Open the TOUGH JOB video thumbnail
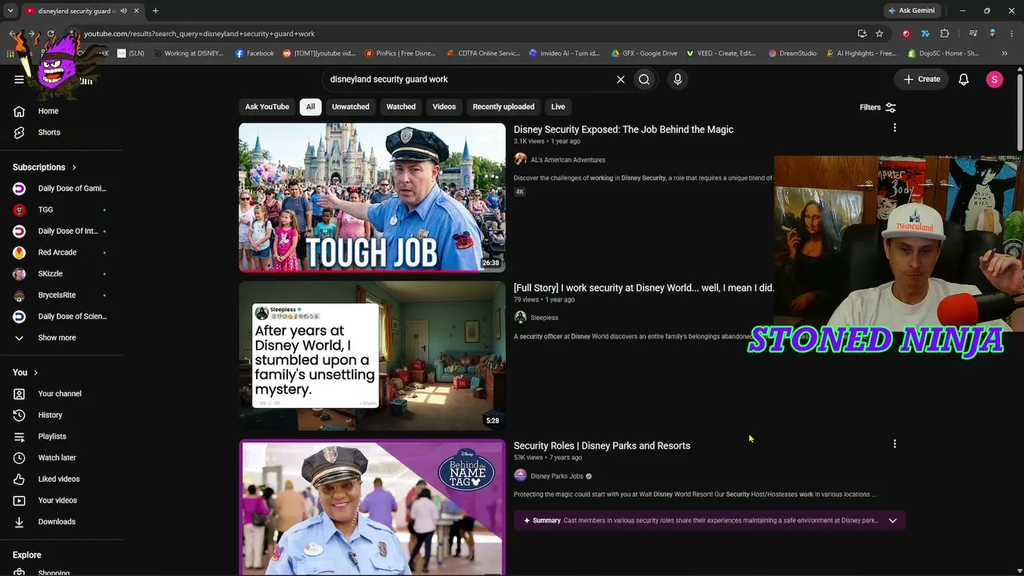 tap(372, 198)
